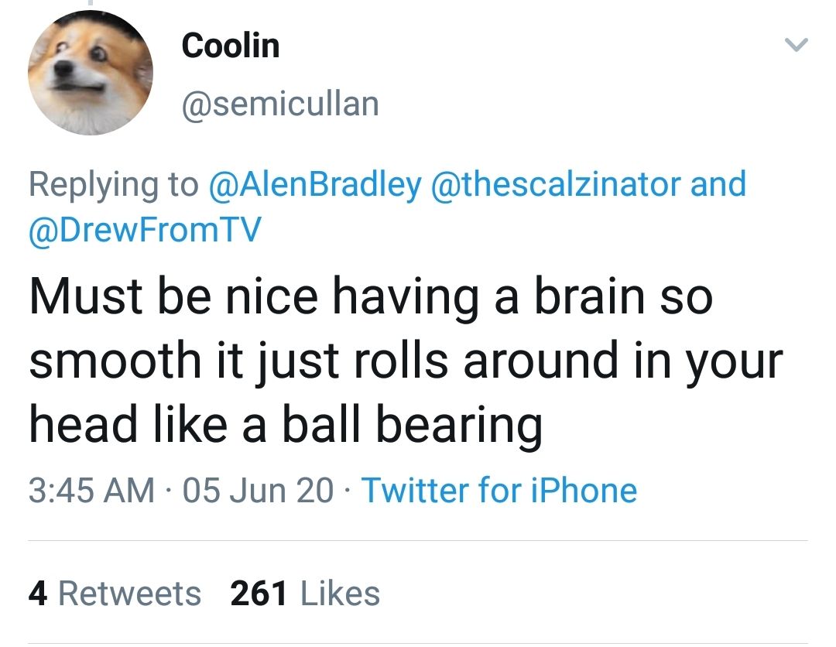Open Coolin's display name
Image resolution: width=836 pixels, height=647 pixels.
(229, 44)
